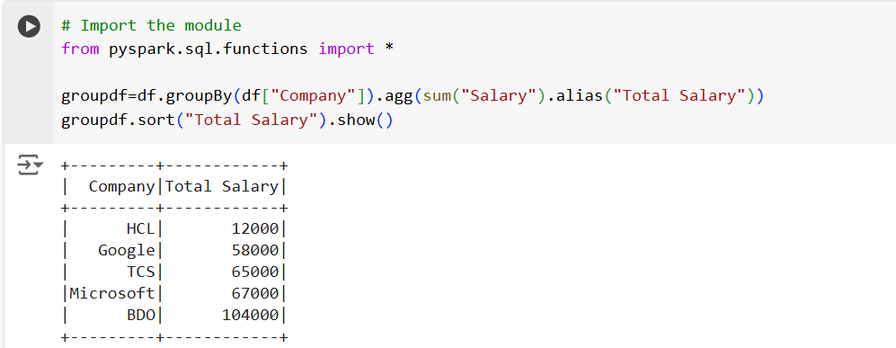896x348 pixels.
Task: Click the 'Company' output column header
Action: click(121, 187)
